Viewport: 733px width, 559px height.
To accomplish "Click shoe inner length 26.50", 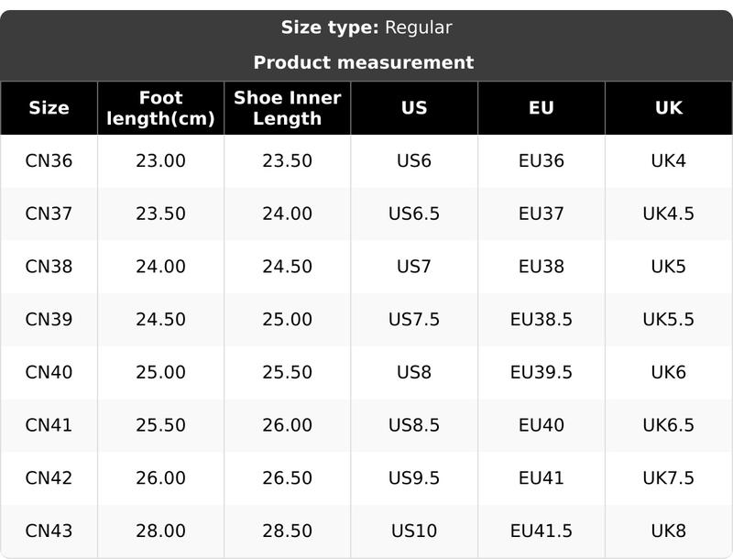I will pos(287,478).
